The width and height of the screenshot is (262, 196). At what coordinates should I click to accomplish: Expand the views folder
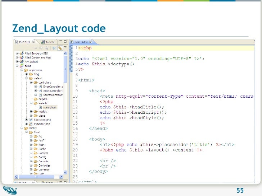(x=31, y=116)
